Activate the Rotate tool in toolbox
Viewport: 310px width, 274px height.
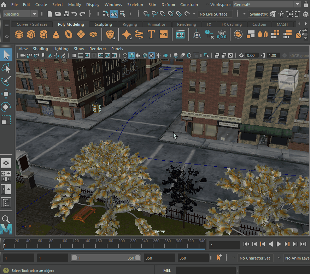pyautogui.click(x=6, y=107)
